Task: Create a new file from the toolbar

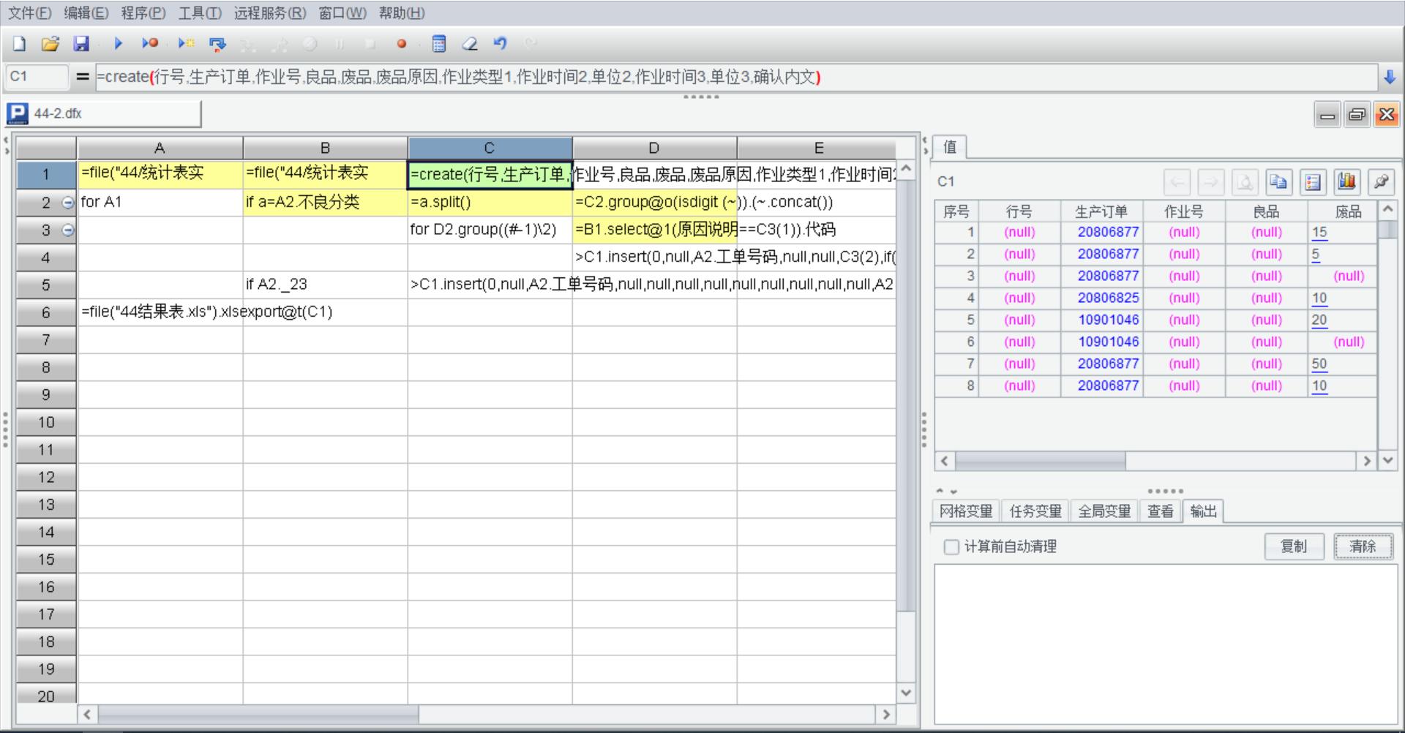Action: [20, 44]
